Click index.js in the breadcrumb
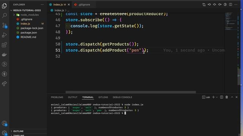The image size is (243, 136). point(59,10)
